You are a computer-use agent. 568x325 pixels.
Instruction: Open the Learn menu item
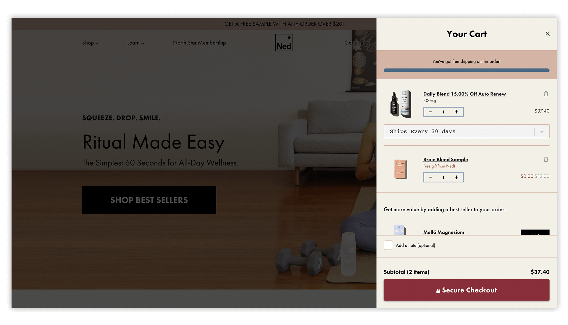pos(135,43)
